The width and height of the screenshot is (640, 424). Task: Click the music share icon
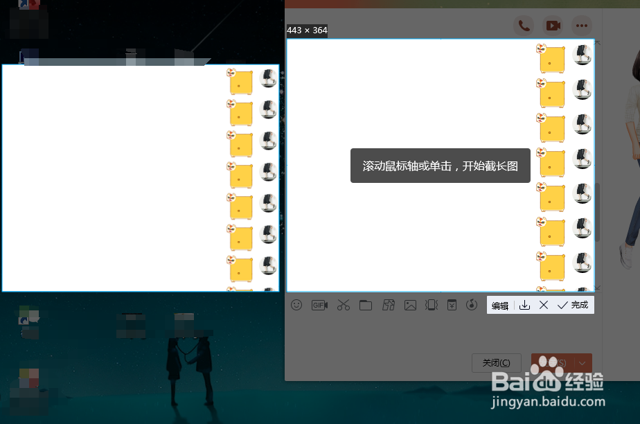tap(472, 305)
